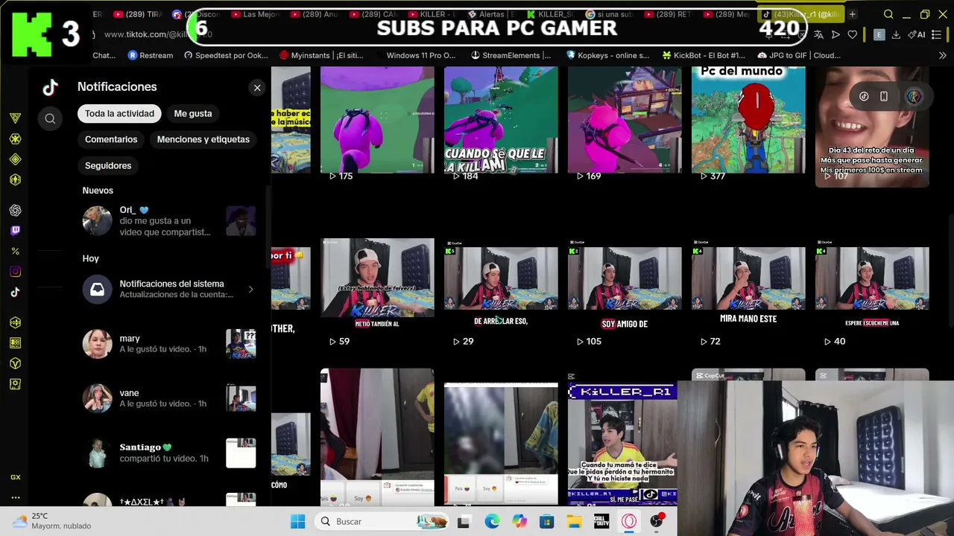The image size is (954, 536).
Task: Open Santiago's shared-video notification
Action: 168,453
